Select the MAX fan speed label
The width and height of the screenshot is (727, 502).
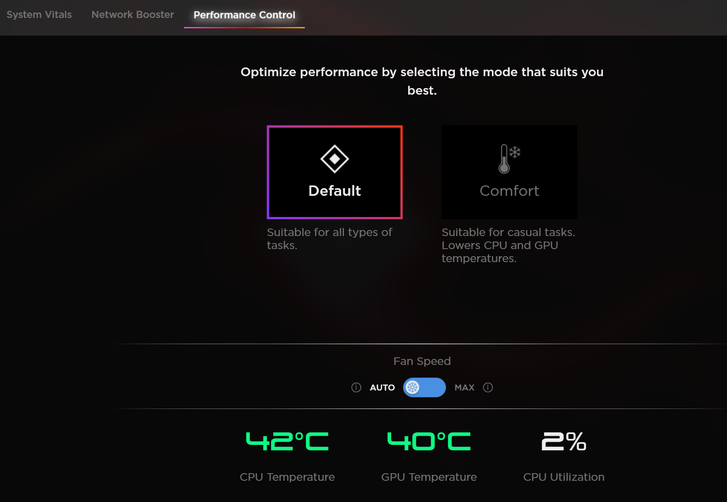[465, 388]
